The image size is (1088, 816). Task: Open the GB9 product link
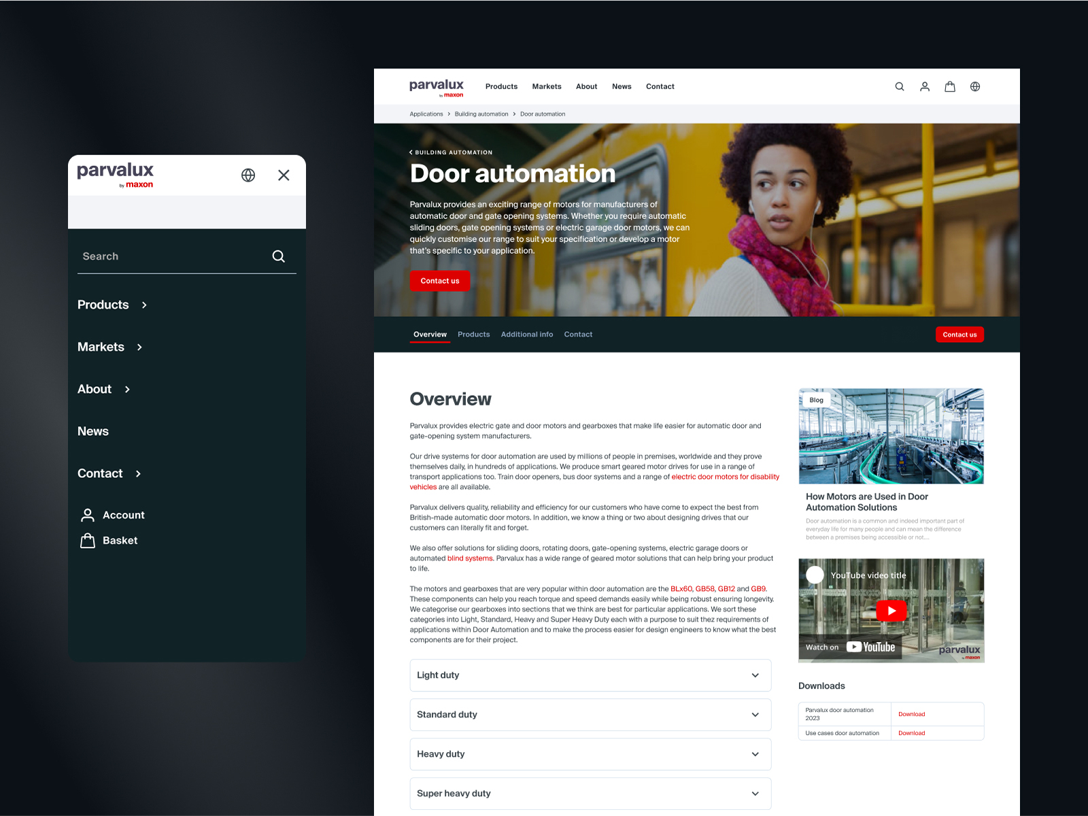coord(758,589)
